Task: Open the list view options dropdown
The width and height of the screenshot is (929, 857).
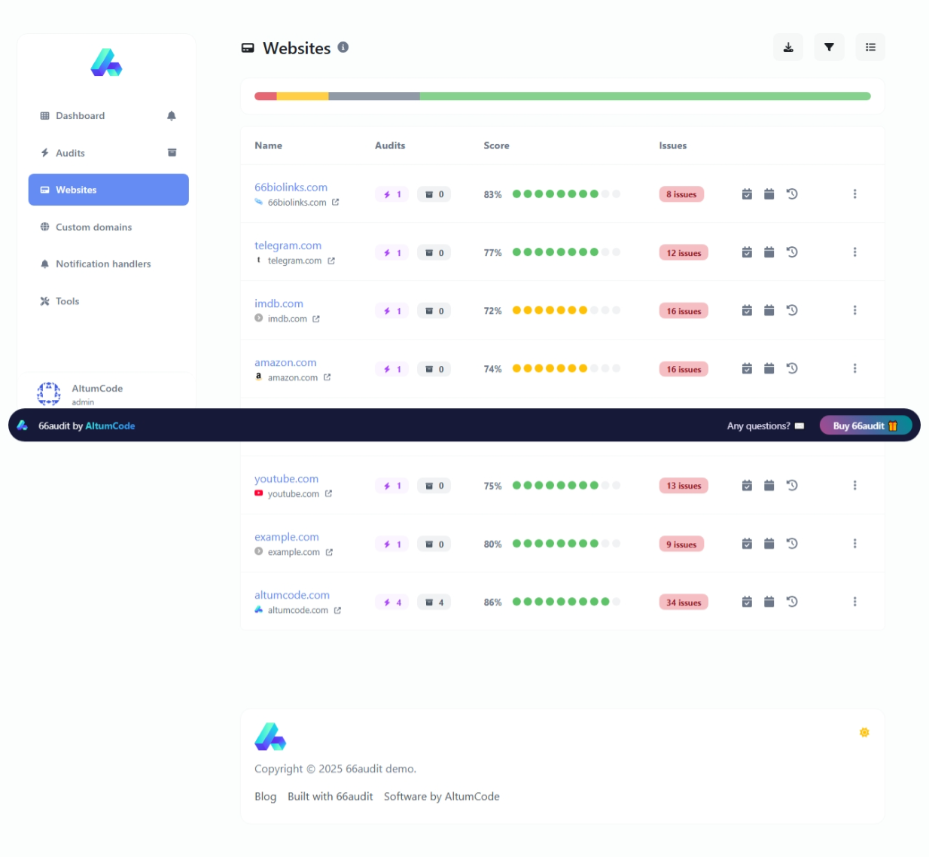Action: [x=870, y=47]
